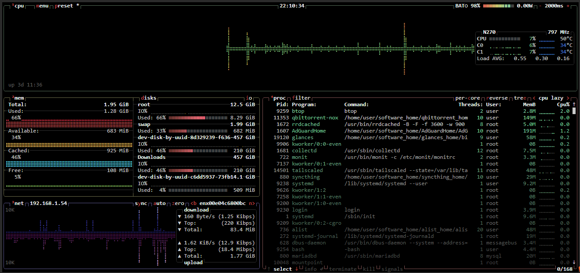Toggle the proc box label
The image size is (580, 273).
point(278,98)
